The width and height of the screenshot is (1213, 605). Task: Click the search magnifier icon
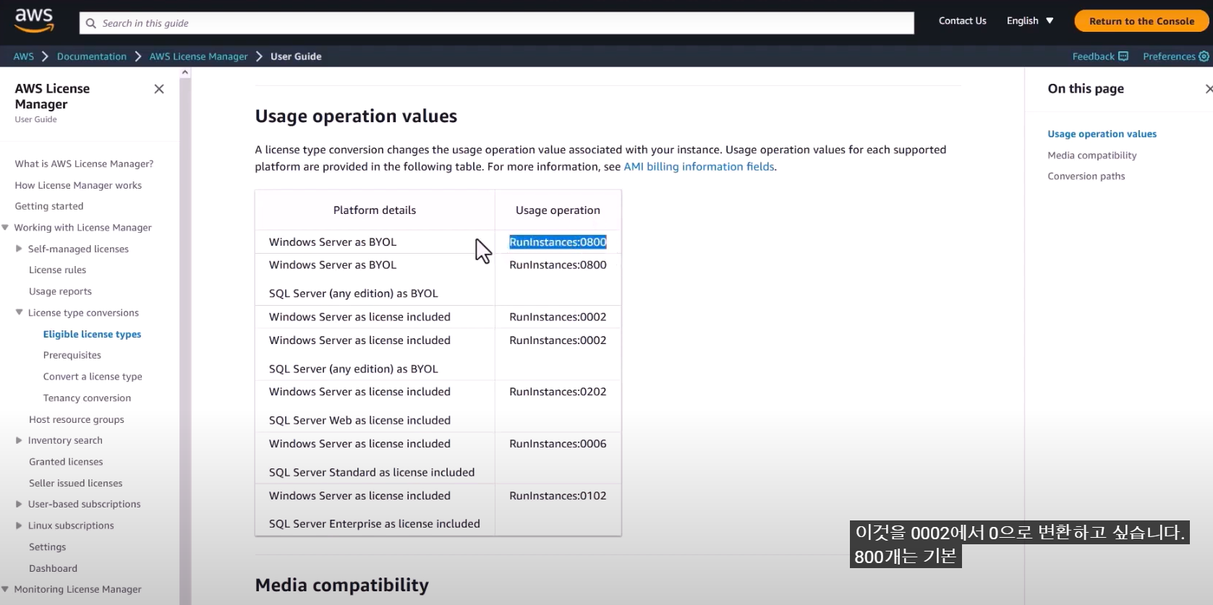91,23
